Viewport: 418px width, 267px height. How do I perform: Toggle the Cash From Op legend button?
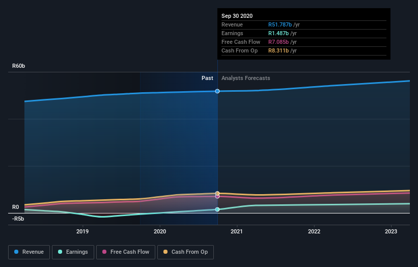click(185, 252)
